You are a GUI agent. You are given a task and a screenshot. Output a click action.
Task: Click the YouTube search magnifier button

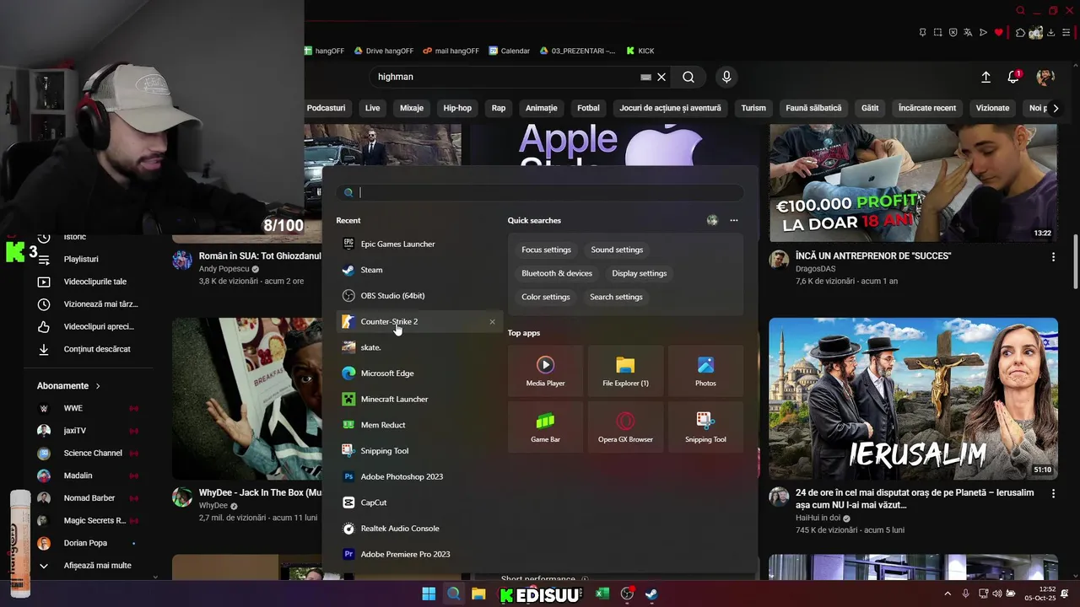(x=688, y=77)
